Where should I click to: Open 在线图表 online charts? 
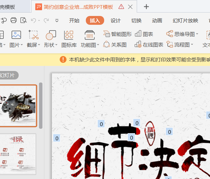tap(149, 44)
